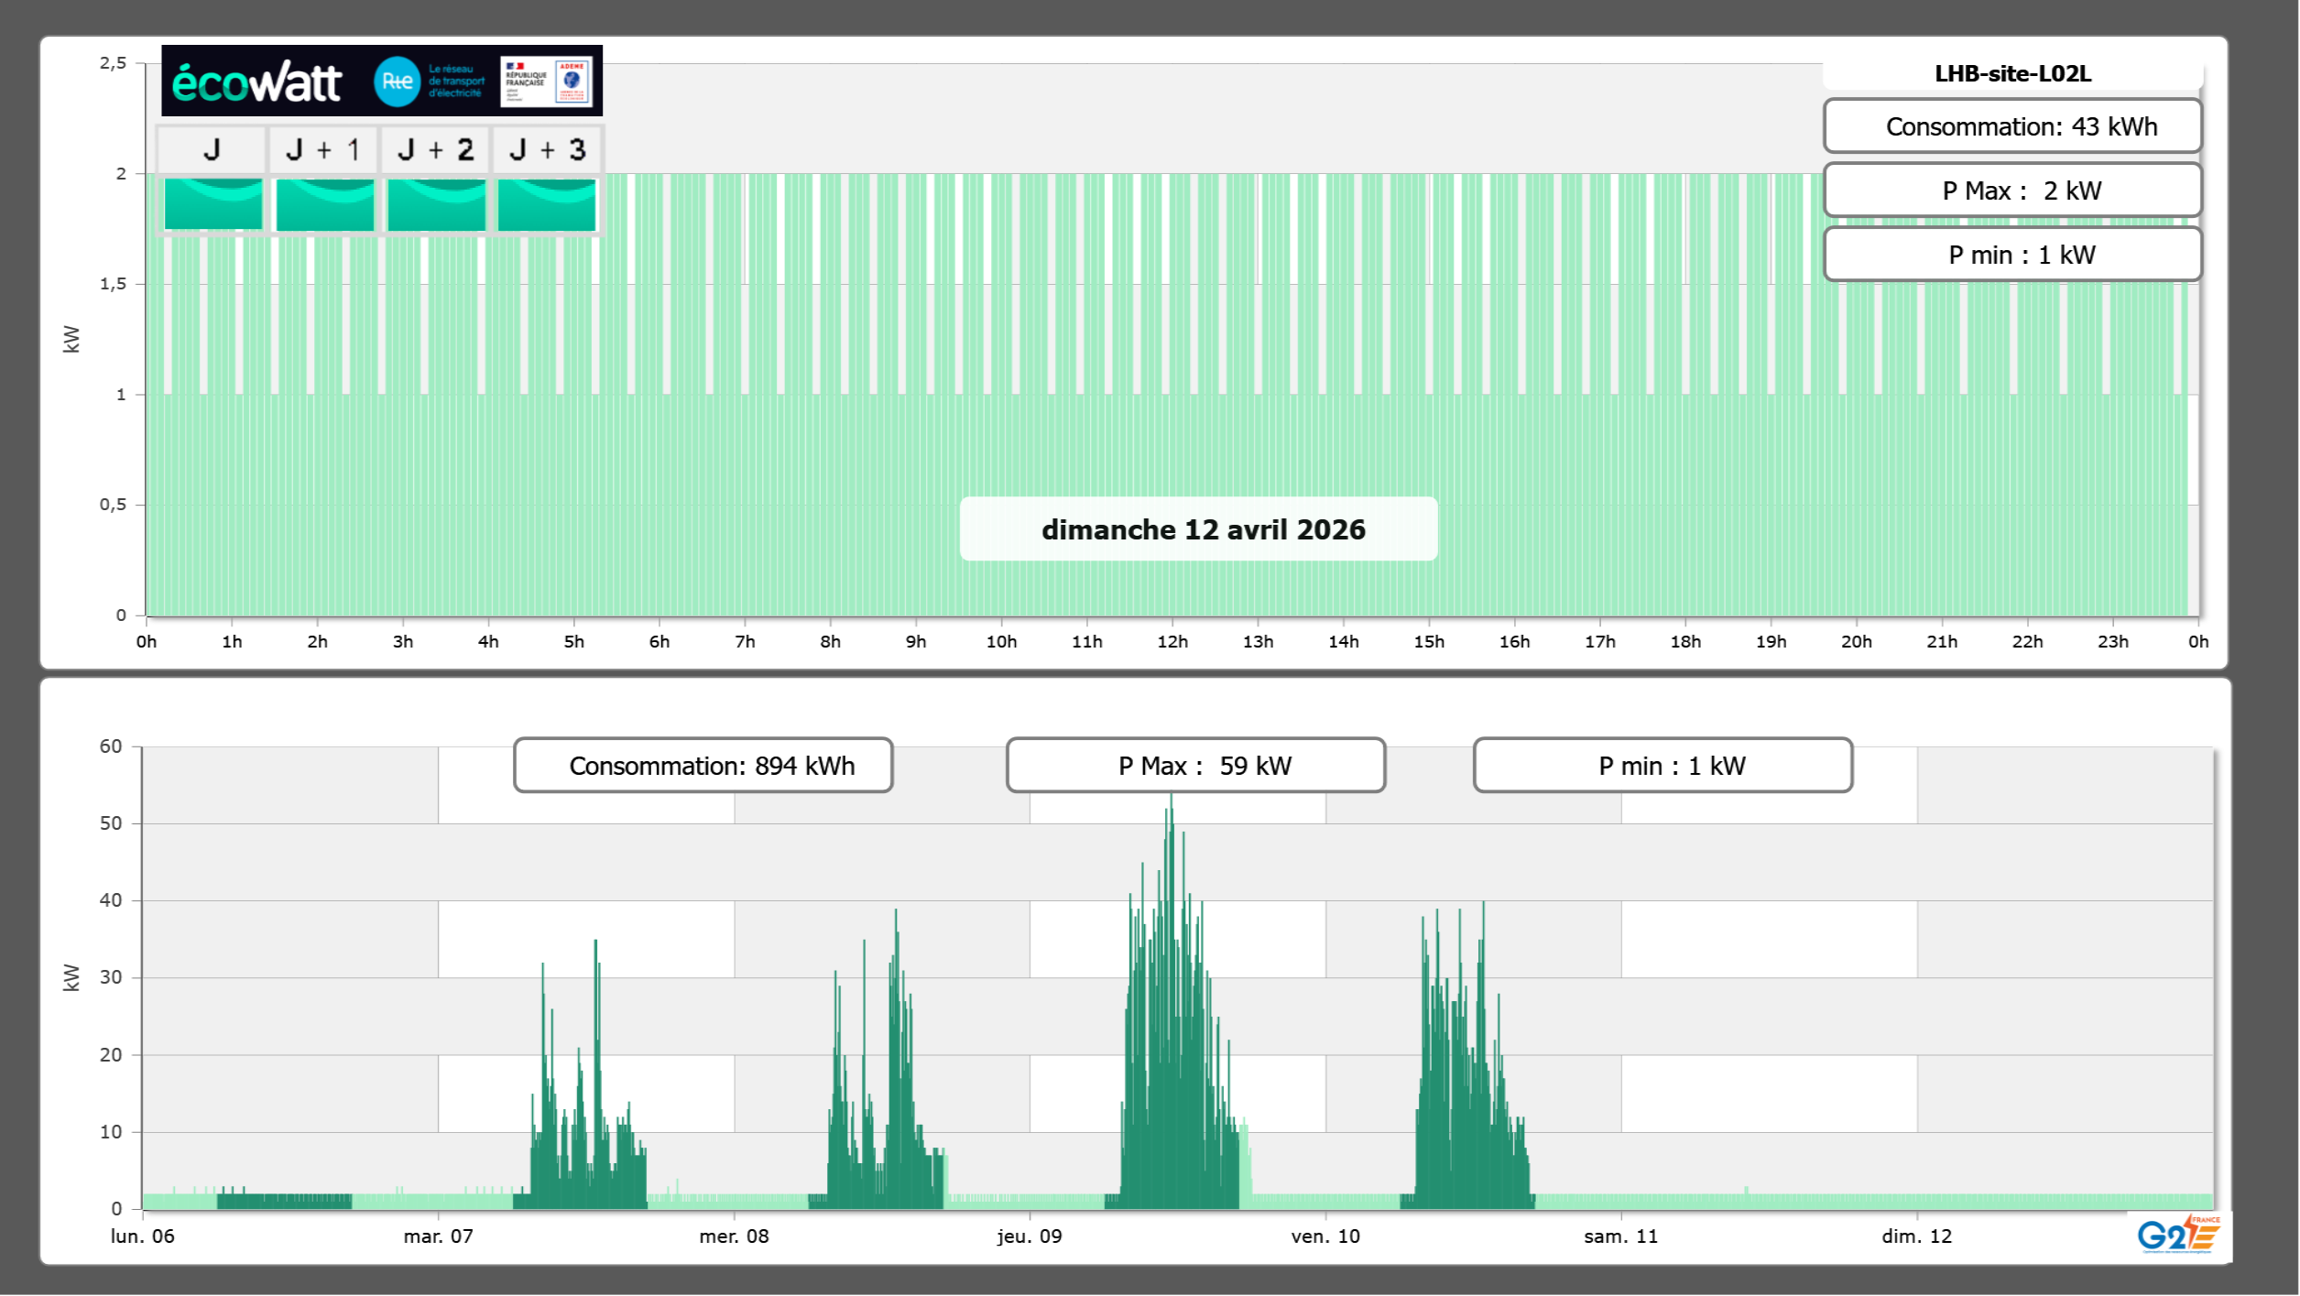Image resolution: width=2300 pixels, height=1296 pixels.
Task: Click the Consommation: 894 kWh weekly box
Action: tap(703, 766)
